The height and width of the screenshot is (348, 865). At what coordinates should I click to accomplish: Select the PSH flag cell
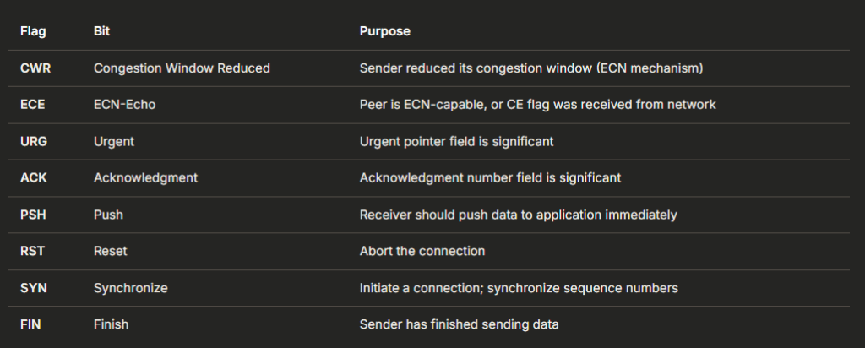click(35, 215)
